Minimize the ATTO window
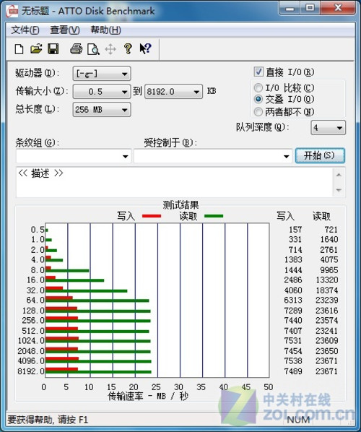 click(x=290, y=8)
